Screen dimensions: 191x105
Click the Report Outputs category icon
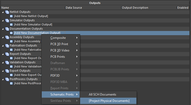[x=7, y=54]
